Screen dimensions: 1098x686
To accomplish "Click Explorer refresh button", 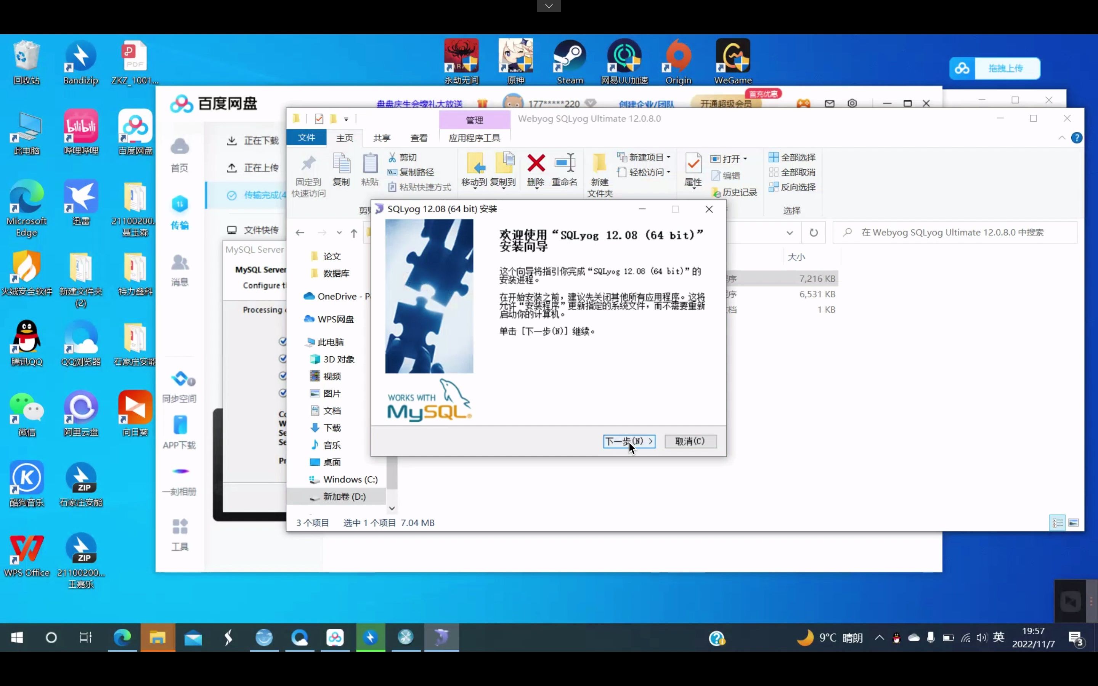I will 814,232.
